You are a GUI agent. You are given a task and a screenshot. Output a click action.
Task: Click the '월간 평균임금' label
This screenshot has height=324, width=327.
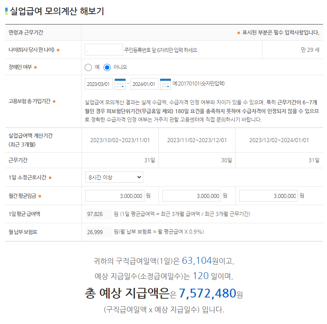pos(22,196)
